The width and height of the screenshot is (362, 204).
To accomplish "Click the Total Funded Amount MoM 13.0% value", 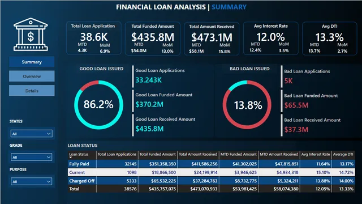I will 167,51.
